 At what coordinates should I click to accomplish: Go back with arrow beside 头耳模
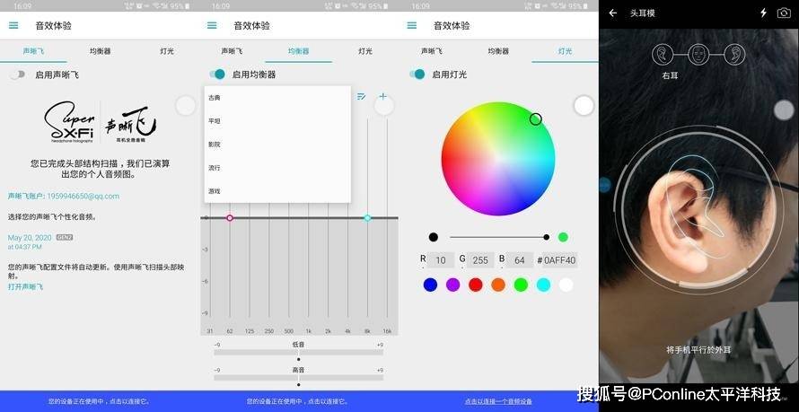tap(613, 13)
